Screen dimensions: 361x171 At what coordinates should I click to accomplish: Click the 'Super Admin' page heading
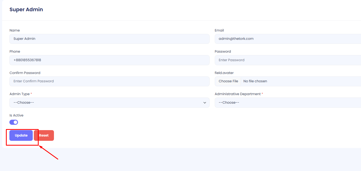tap(26, 10)
